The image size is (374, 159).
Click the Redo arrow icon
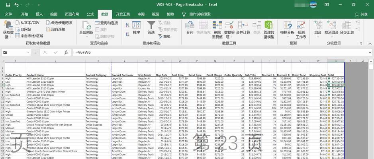[x=27, y=5]
